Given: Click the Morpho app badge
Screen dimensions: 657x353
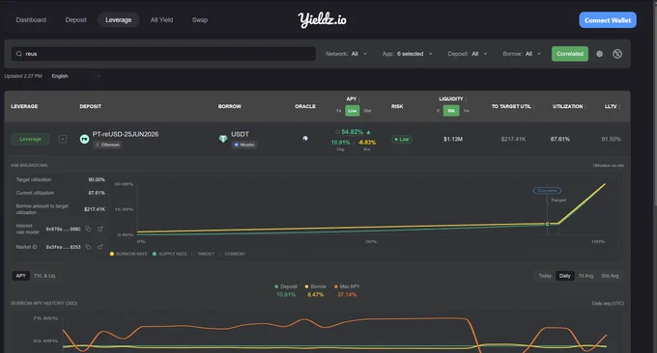Looking at the screenshot, I should tap(244, 145).
